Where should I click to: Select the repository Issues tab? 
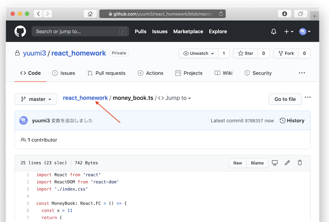pos(64,73)
